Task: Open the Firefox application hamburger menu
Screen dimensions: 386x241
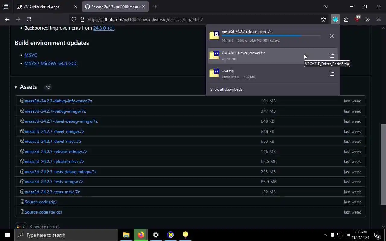Action: click(379, 19)
